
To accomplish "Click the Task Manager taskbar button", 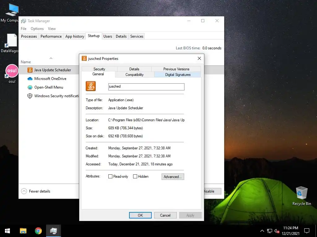I will [53, 231].
